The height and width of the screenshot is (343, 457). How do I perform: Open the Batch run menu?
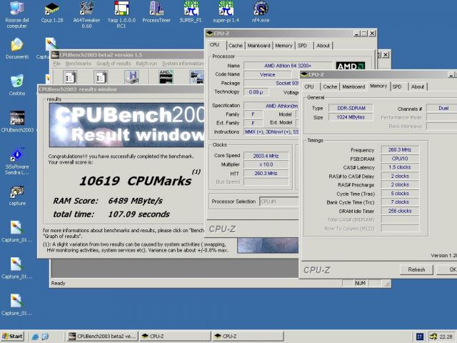[146, 64]
